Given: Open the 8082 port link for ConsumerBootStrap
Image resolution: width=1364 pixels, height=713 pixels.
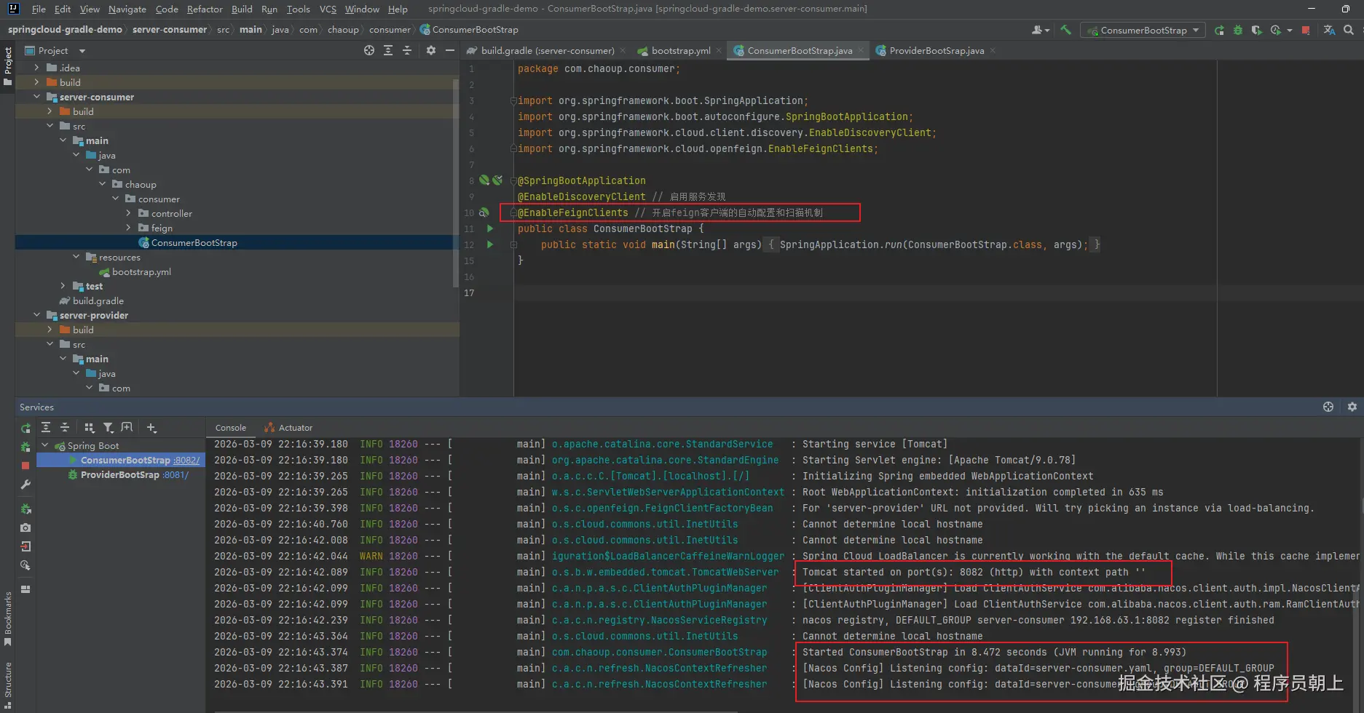Looking at the screenshot, I should [x=186, y=460].
